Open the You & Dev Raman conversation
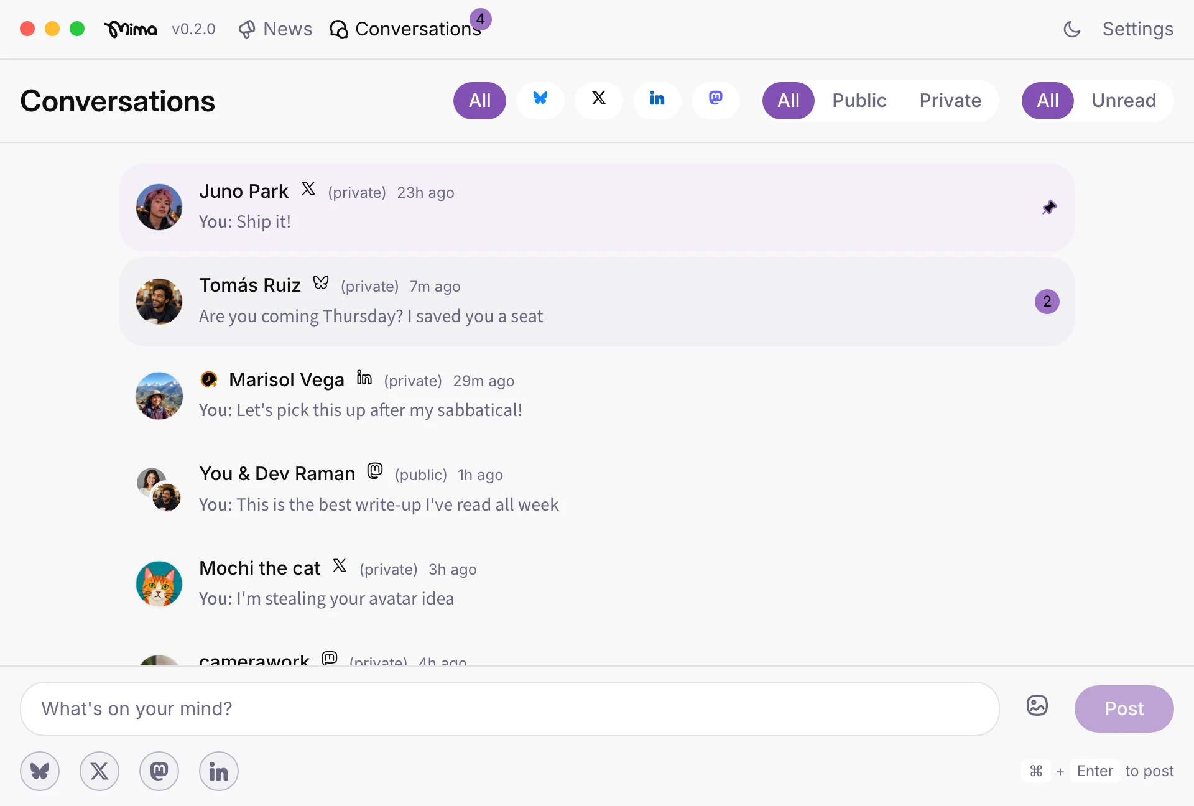The width and height of the screenshot is (1194, 806). [597, 490]
